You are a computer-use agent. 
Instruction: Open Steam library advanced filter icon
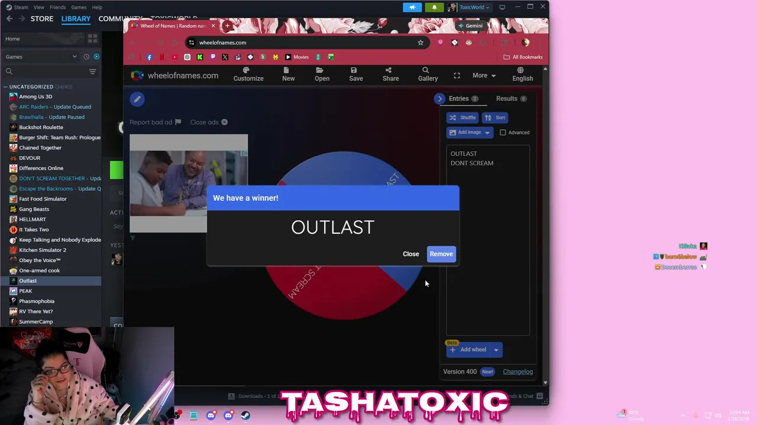[92, 71]
